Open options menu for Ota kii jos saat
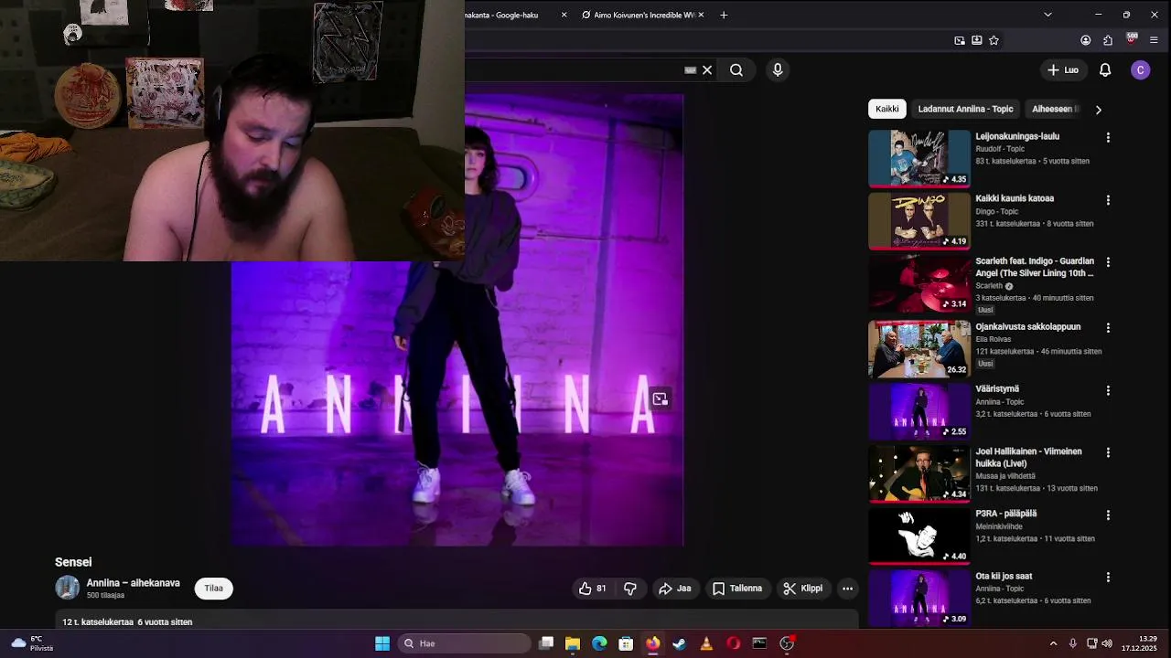The image size is (1171, 658). (x=1108, y=578)
